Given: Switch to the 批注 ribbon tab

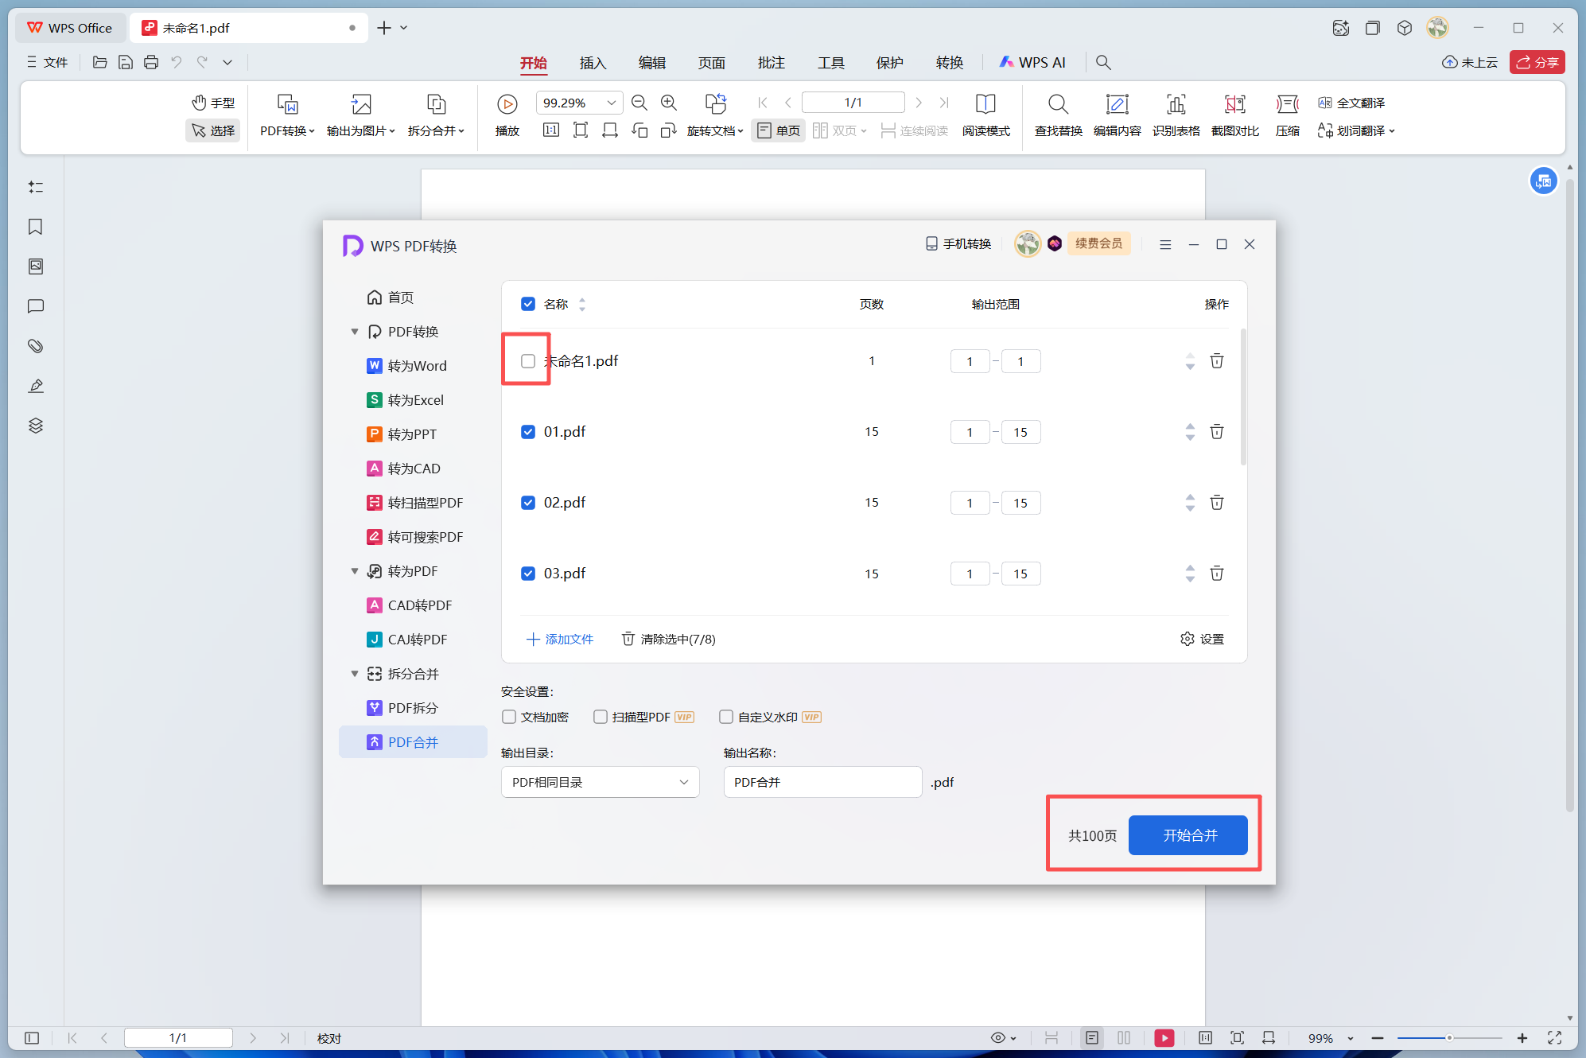Looking at the screenshot, I should tap(770, 62).
